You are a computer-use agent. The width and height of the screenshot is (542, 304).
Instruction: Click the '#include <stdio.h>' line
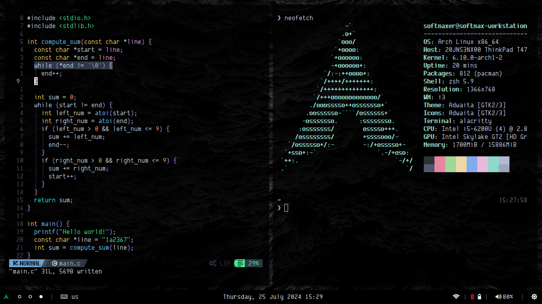59,18
